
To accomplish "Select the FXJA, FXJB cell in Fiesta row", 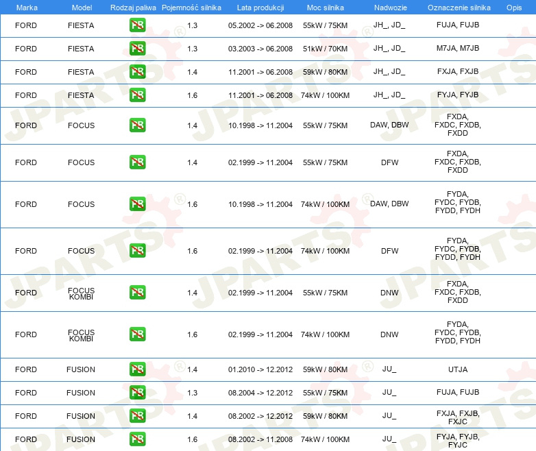I will click(x=458, y=71).
